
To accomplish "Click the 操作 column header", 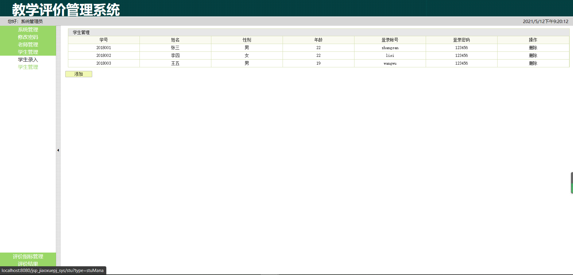I will coord(533,40).
